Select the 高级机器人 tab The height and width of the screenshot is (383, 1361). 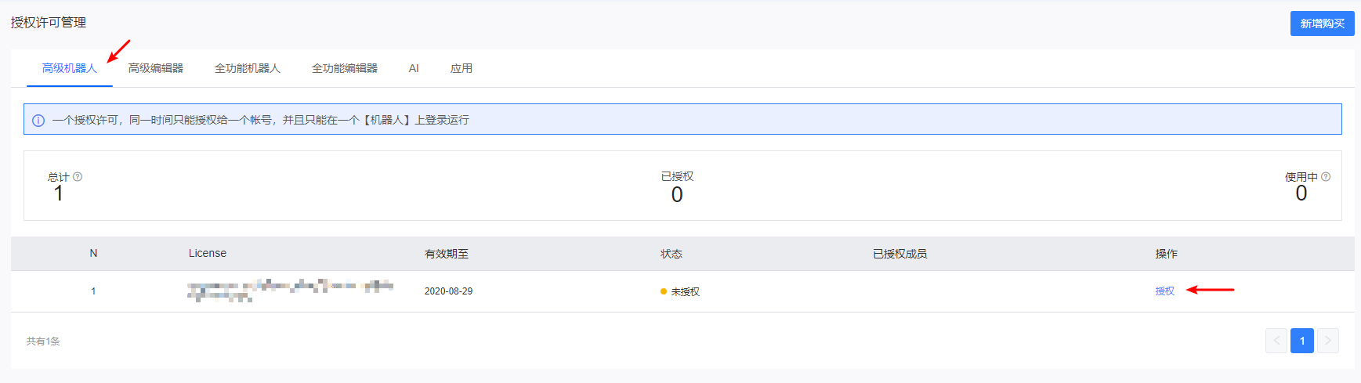[70, 68]
